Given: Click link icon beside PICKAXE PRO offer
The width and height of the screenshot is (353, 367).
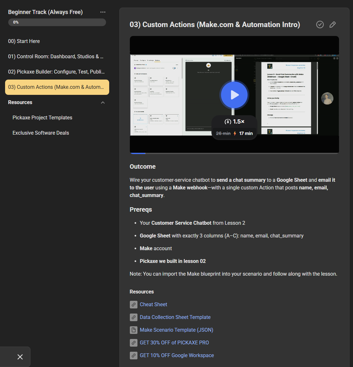Looking at the screenshot, I should coord(134,343).
